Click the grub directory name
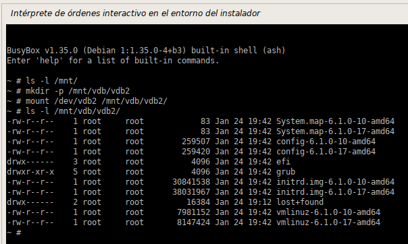408x244 pixels. 286,172
